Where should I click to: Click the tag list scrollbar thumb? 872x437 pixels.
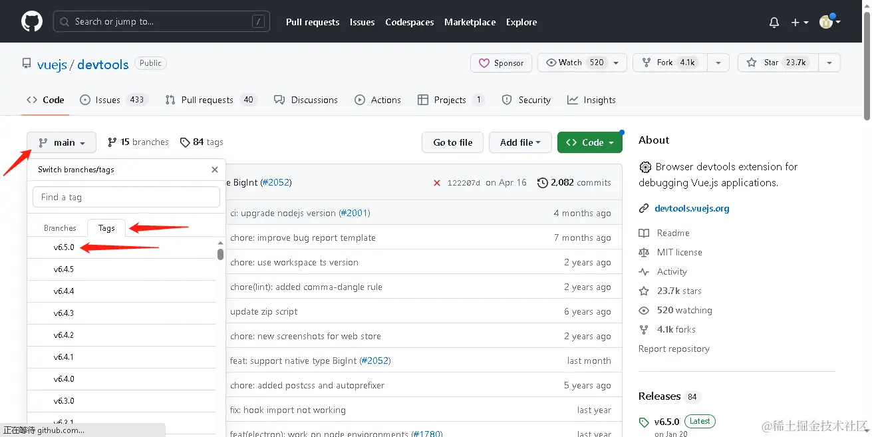click(220, 254)
